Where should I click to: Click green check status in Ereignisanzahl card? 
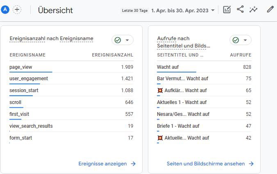click(118, 40)
